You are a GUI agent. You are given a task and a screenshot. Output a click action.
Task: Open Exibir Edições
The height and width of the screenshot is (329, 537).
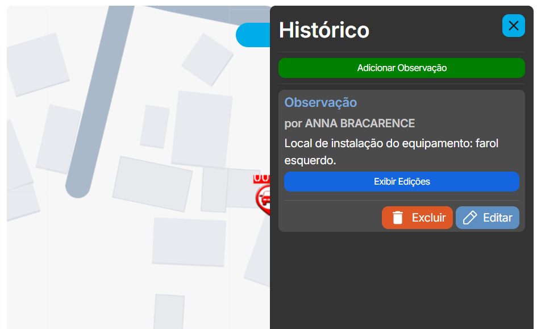coord(401,181)
